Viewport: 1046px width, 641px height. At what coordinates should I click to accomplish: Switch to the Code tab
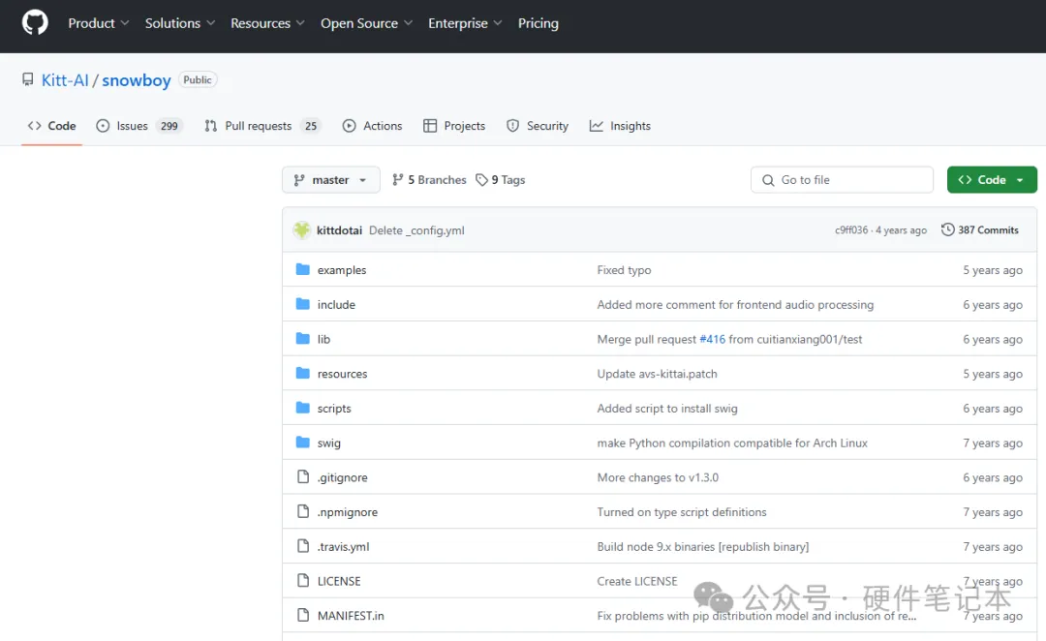[52, 126]
